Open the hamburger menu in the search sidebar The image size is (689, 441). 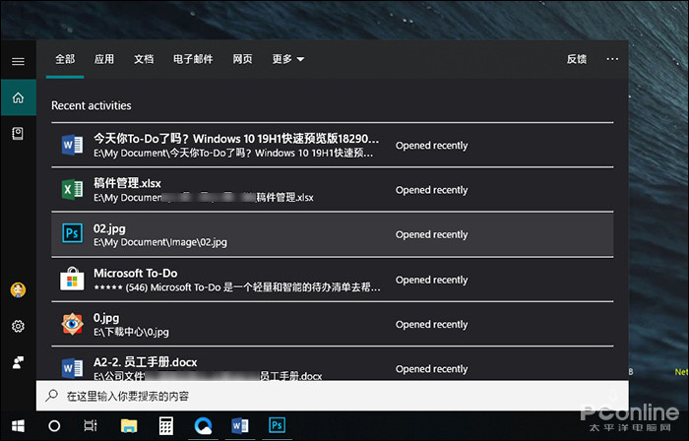click(18, 61)
